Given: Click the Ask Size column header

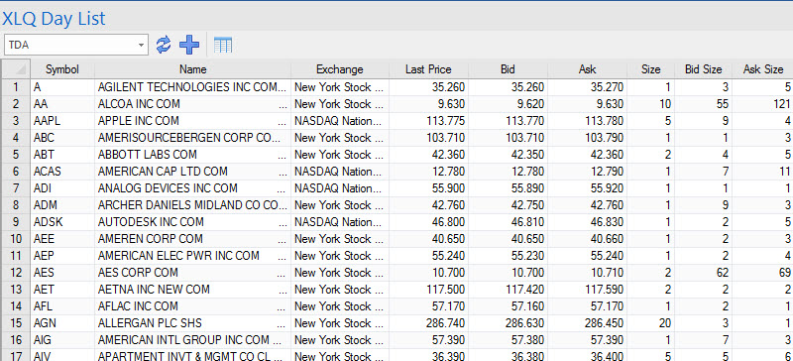Looking at the screenshot, I should point(762,69).
